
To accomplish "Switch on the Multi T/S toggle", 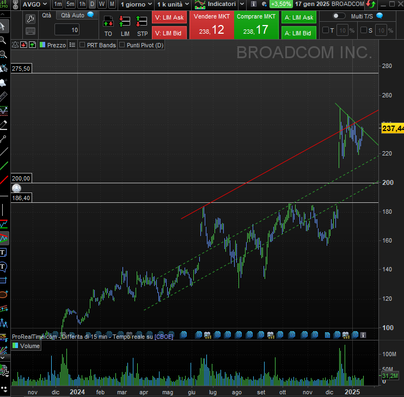I will (x=339, y=16).
